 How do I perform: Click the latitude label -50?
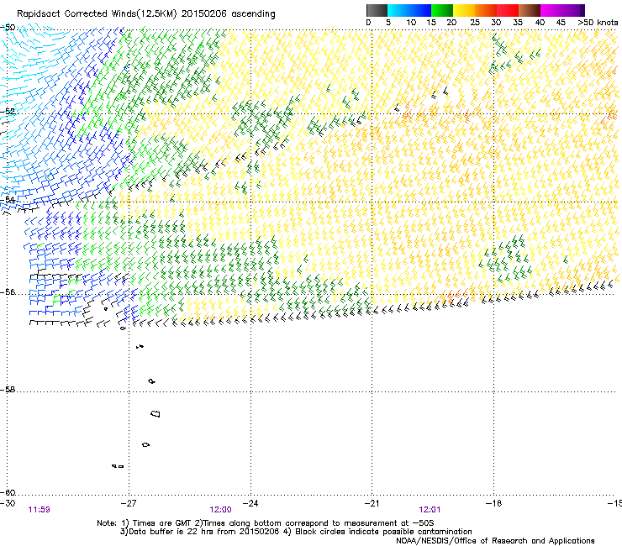(x=8, y=28)
